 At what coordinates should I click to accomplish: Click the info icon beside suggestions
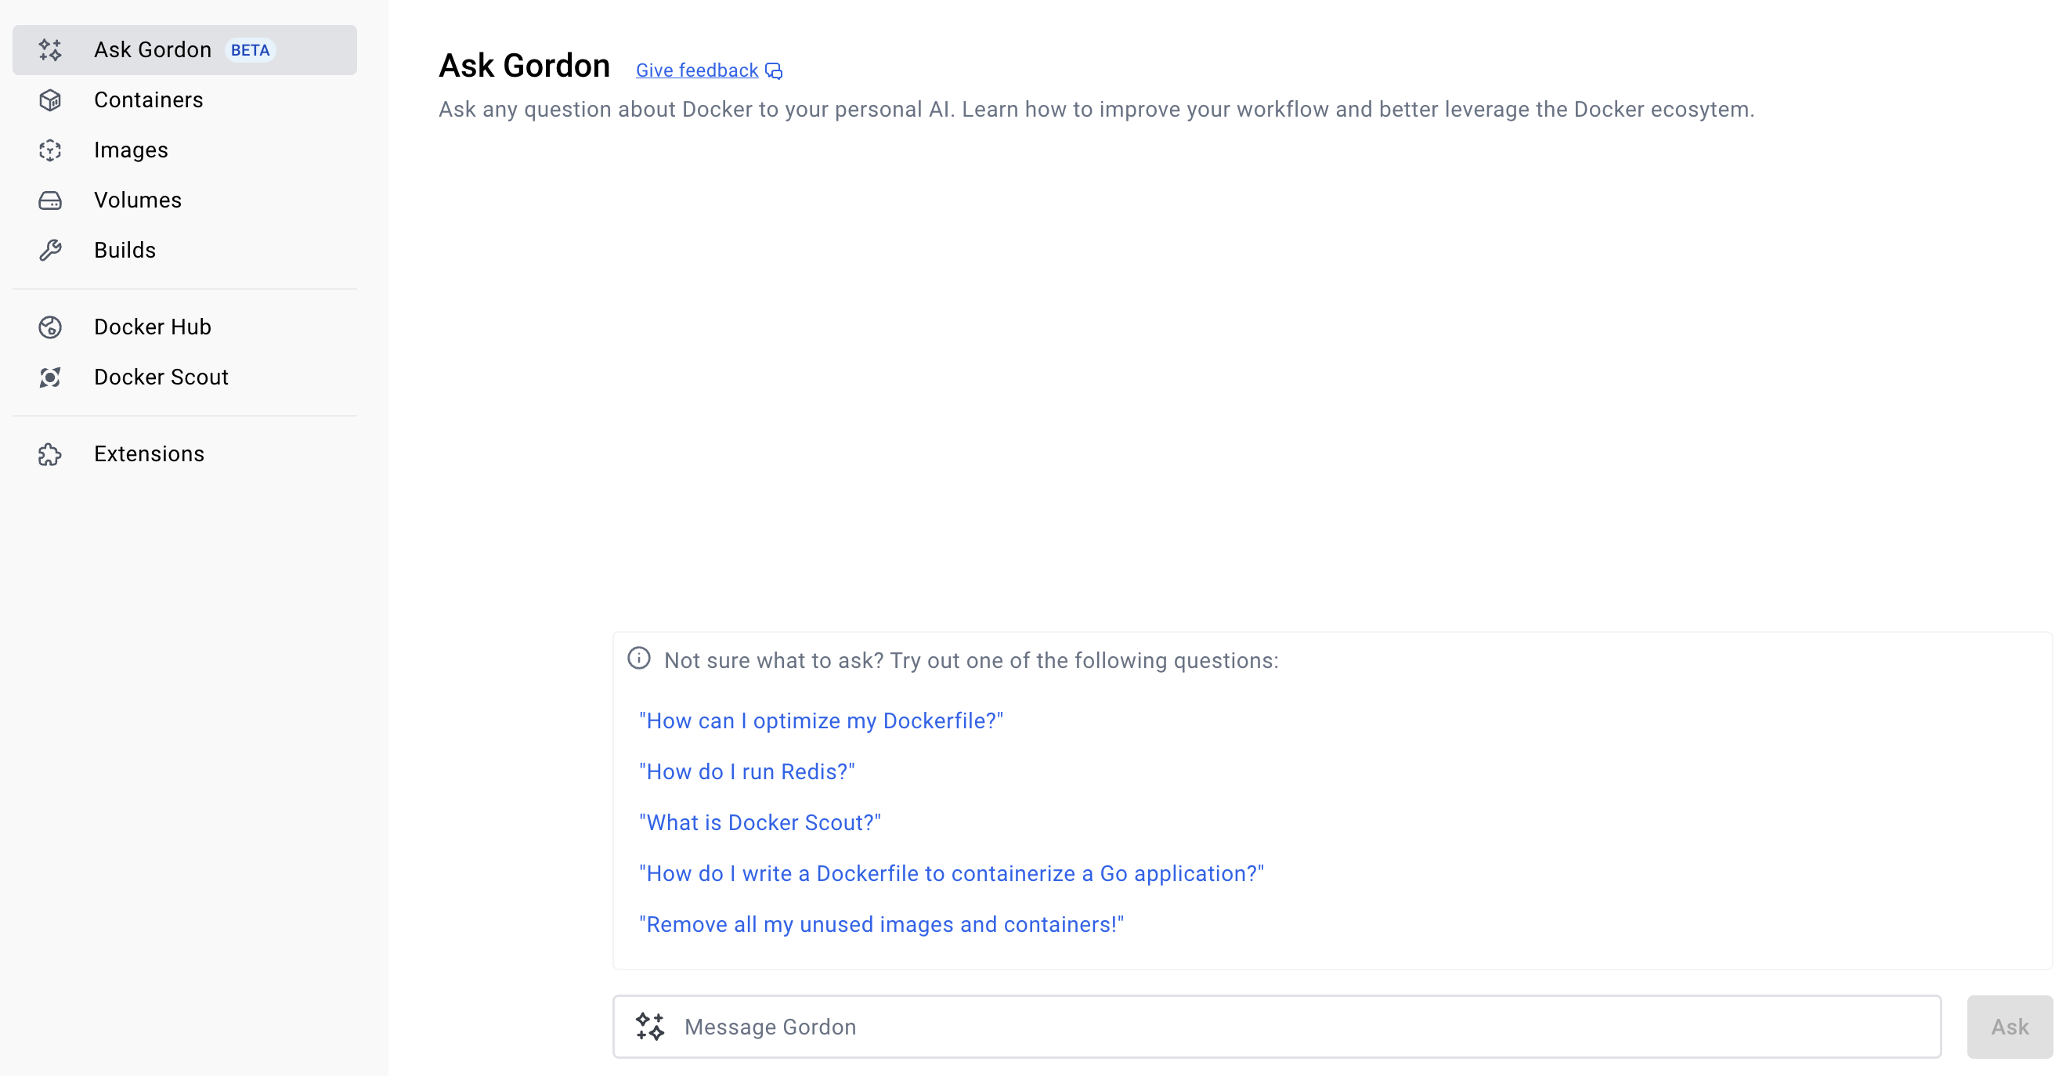[x=638, y=659]
